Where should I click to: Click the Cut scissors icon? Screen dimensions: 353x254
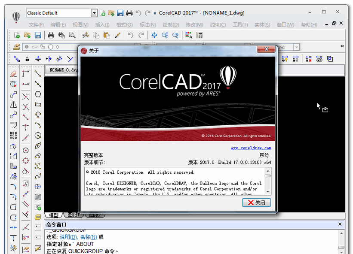click(85, 35)
